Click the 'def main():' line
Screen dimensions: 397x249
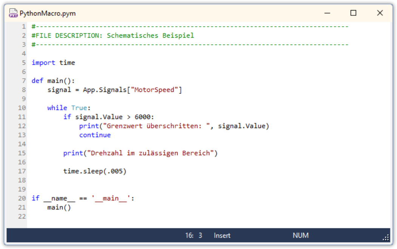pos(53,81)
